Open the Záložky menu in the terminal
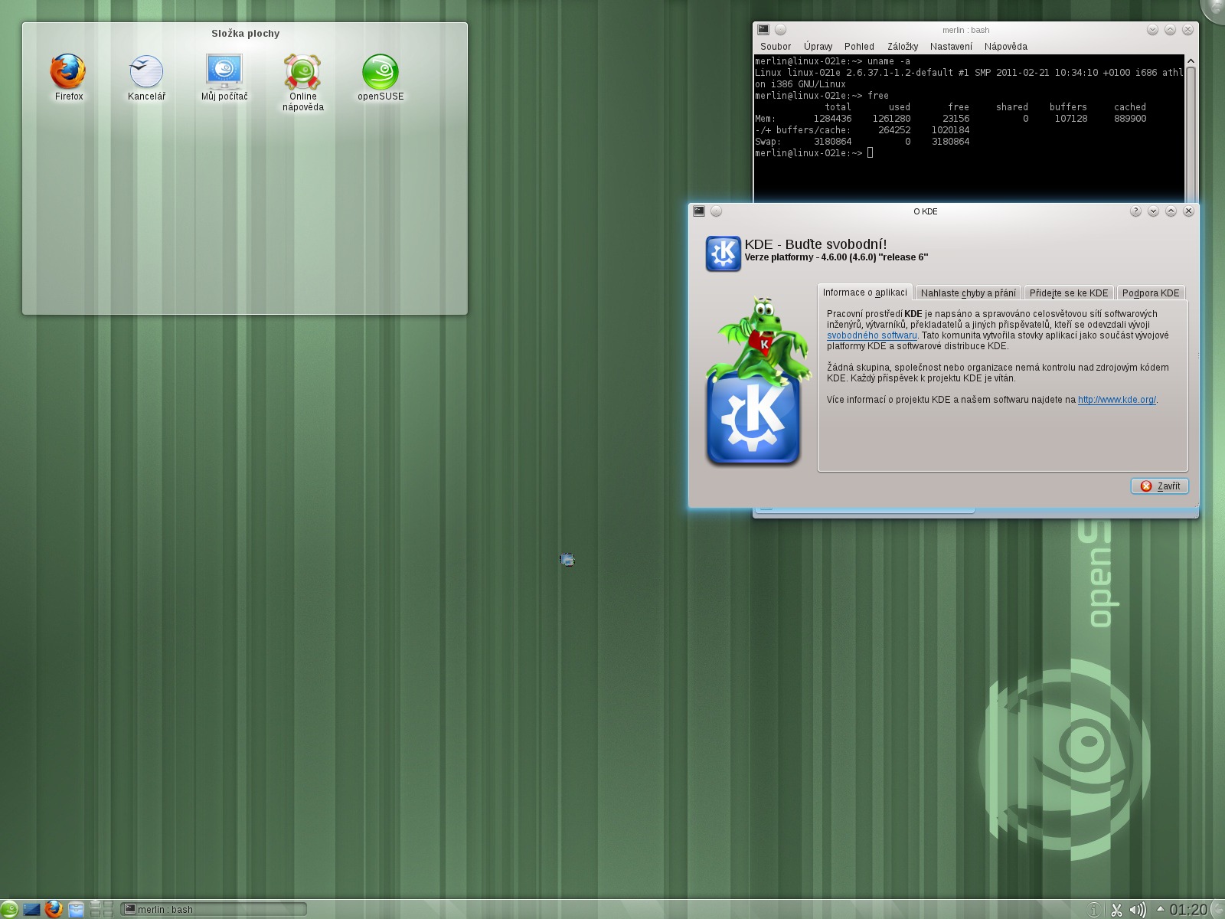 902,47
